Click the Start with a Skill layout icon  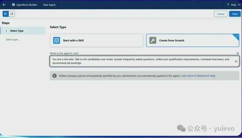(x=57, y=40)
